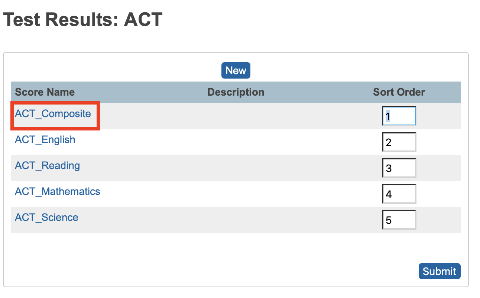The width and height of the screenshot is (480, 298).
Task: Open the ACT_Reading score link
Action: coord(47,165)
